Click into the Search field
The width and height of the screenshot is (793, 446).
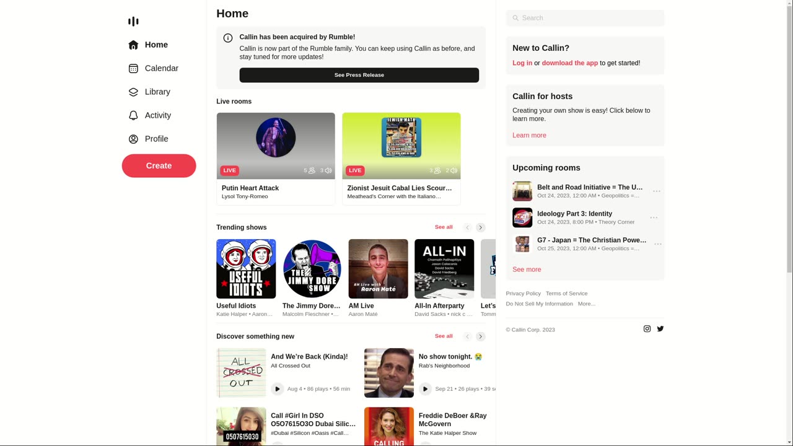[x=585, y=18]
